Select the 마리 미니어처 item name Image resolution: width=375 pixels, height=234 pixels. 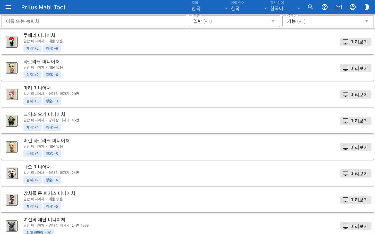tap(37, 88)
